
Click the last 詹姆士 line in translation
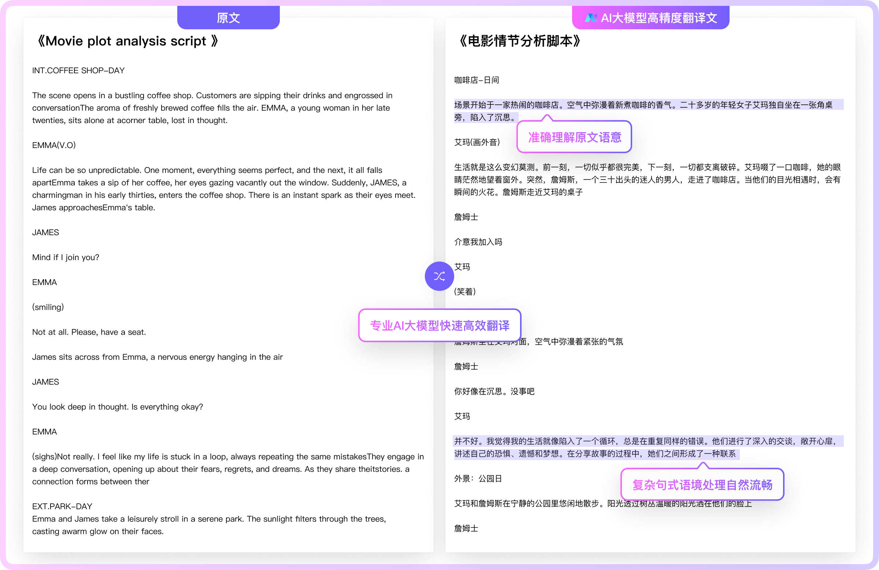(466, 528)
